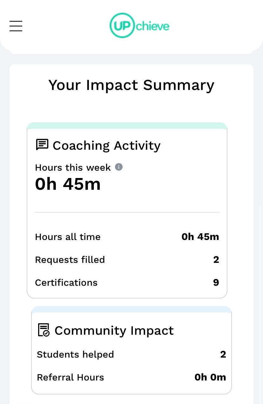
Task: Click the Hours all time label
Action: (x=68, y=237)
